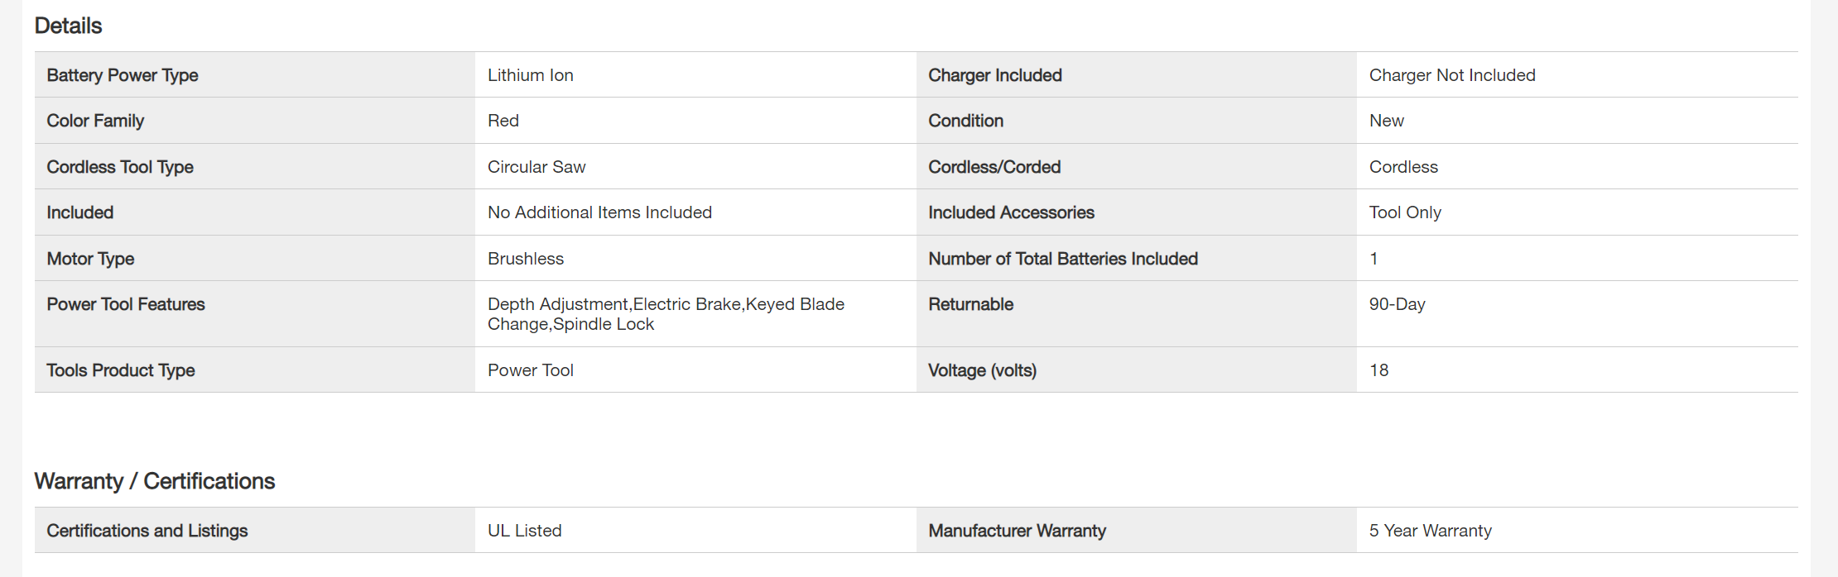Click the Color Family label
The width and height of the screenshot is (1838, 577).
click(x=95, y=121)
